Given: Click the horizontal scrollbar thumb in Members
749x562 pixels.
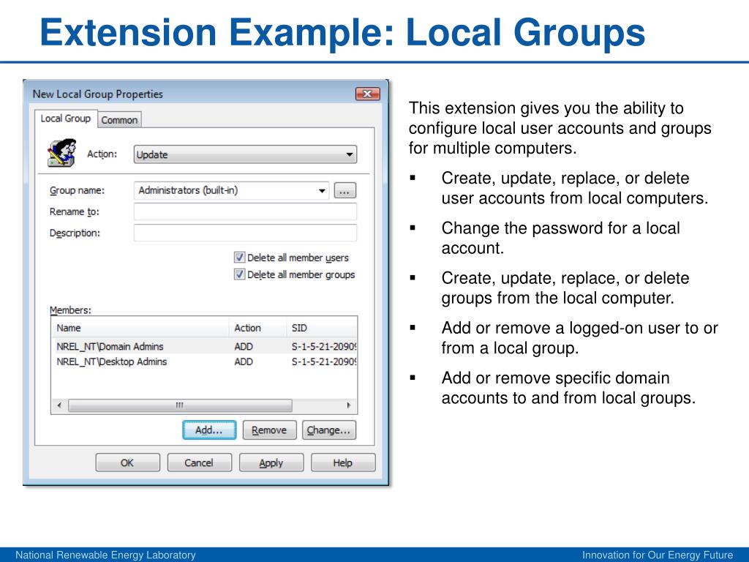Looking at the screenshot, I should point(180,405).
